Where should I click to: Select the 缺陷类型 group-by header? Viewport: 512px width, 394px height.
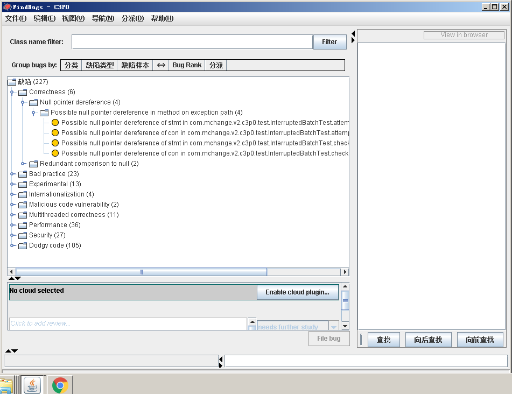100,65
